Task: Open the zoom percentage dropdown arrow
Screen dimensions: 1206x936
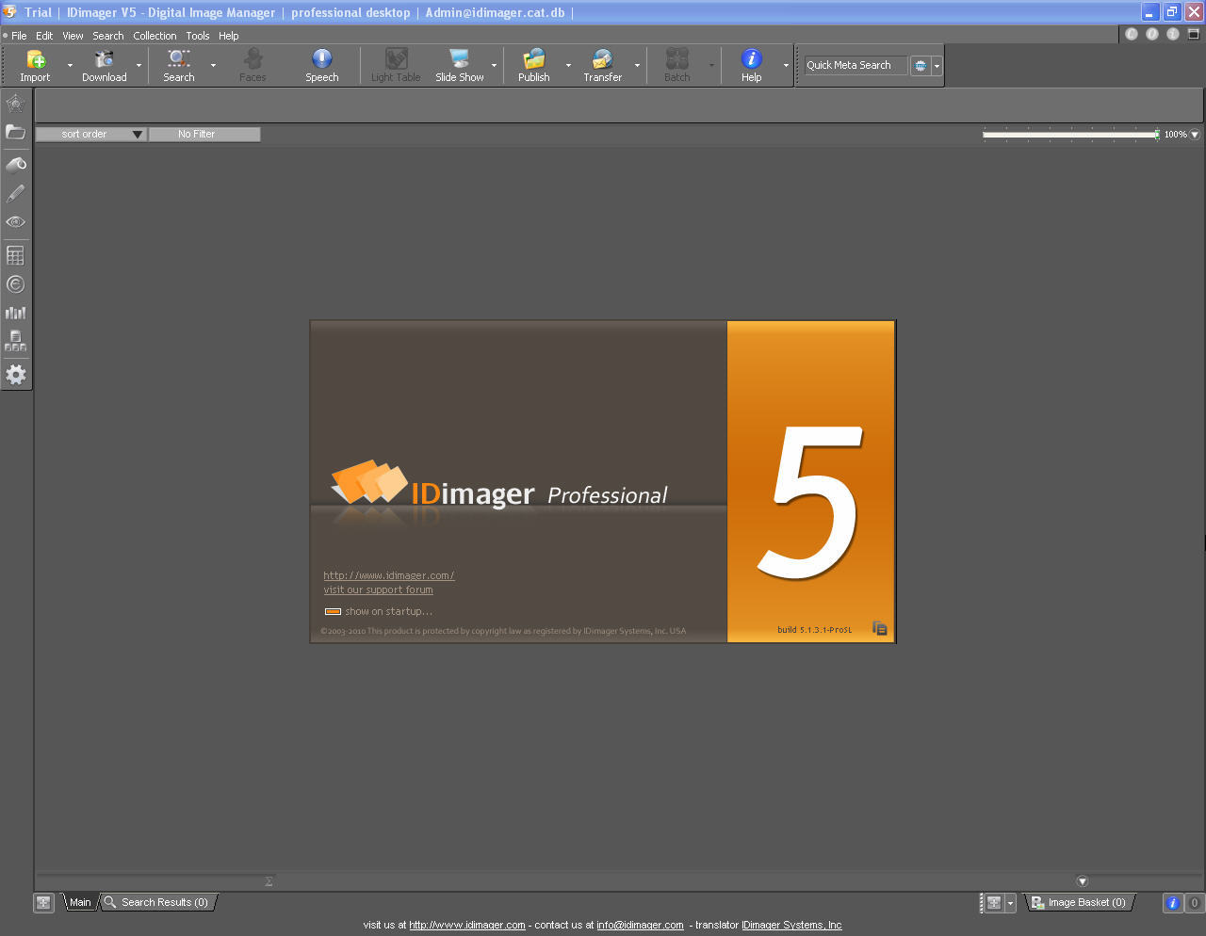Action: coord(1195,135)
